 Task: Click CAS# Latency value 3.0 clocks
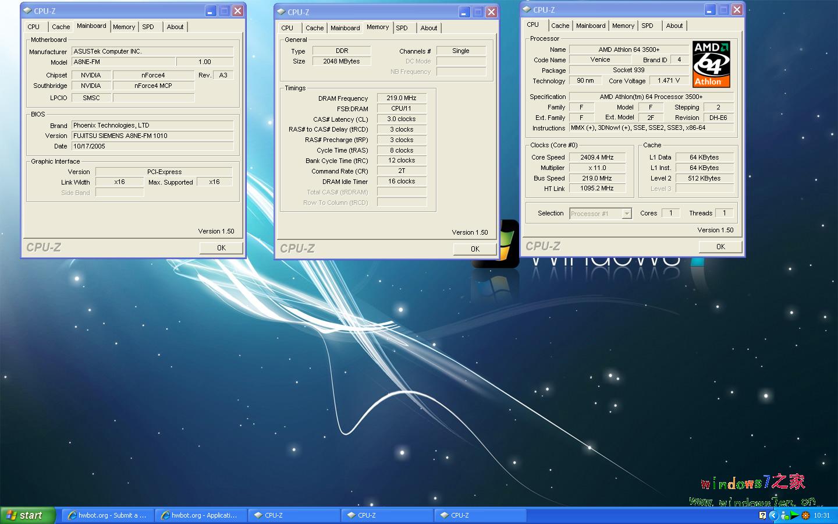402,119
